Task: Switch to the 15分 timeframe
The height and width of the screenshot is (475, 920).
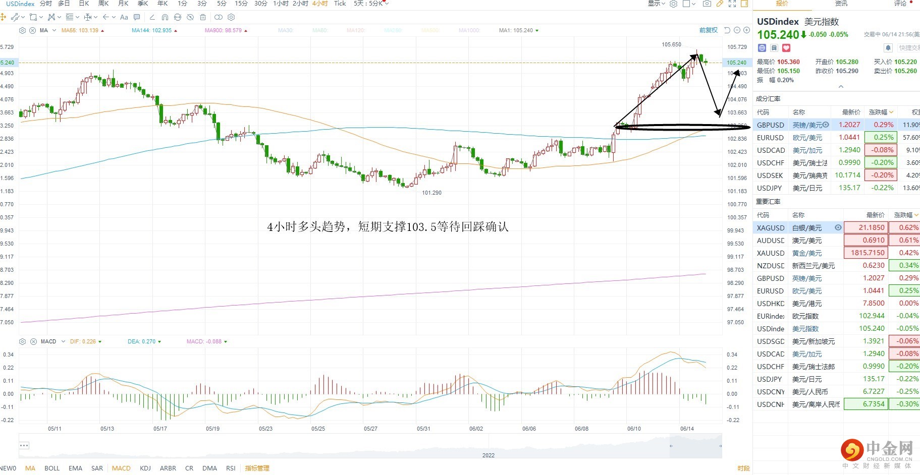Action: tap(241, 4)
